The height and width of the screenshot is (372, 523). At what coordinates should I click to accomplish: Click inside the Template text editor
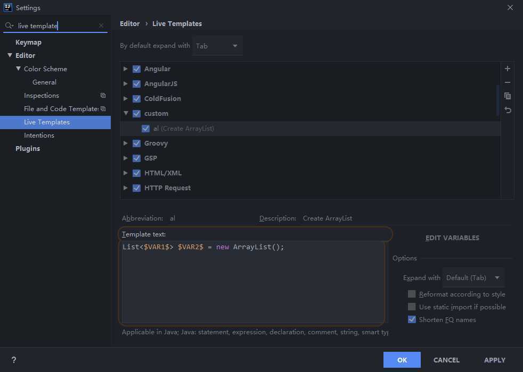(253, 282)
